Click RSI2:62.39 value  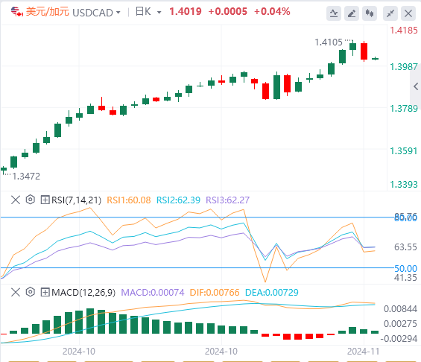(x=178, y=200)
